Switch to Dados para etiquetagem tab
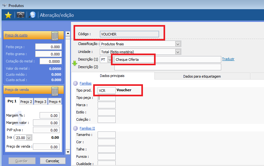264x166 pixels. [x=202, y=76]
